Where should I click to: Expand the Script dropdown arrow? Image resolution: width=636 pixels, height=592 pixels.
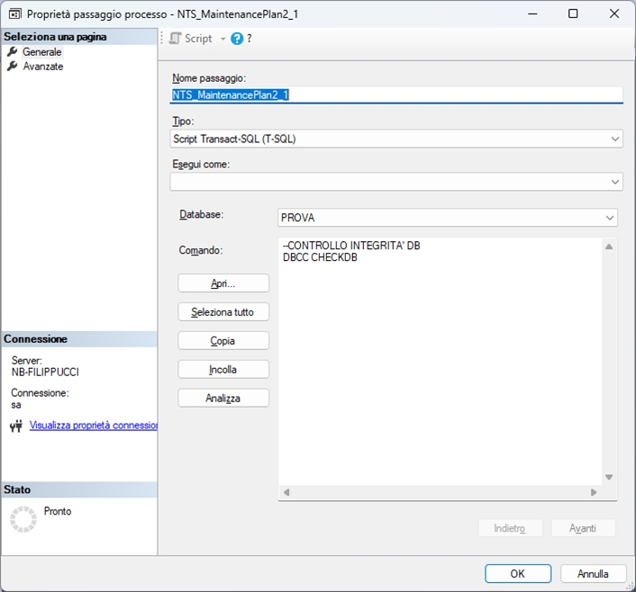(x=223, y=39)
